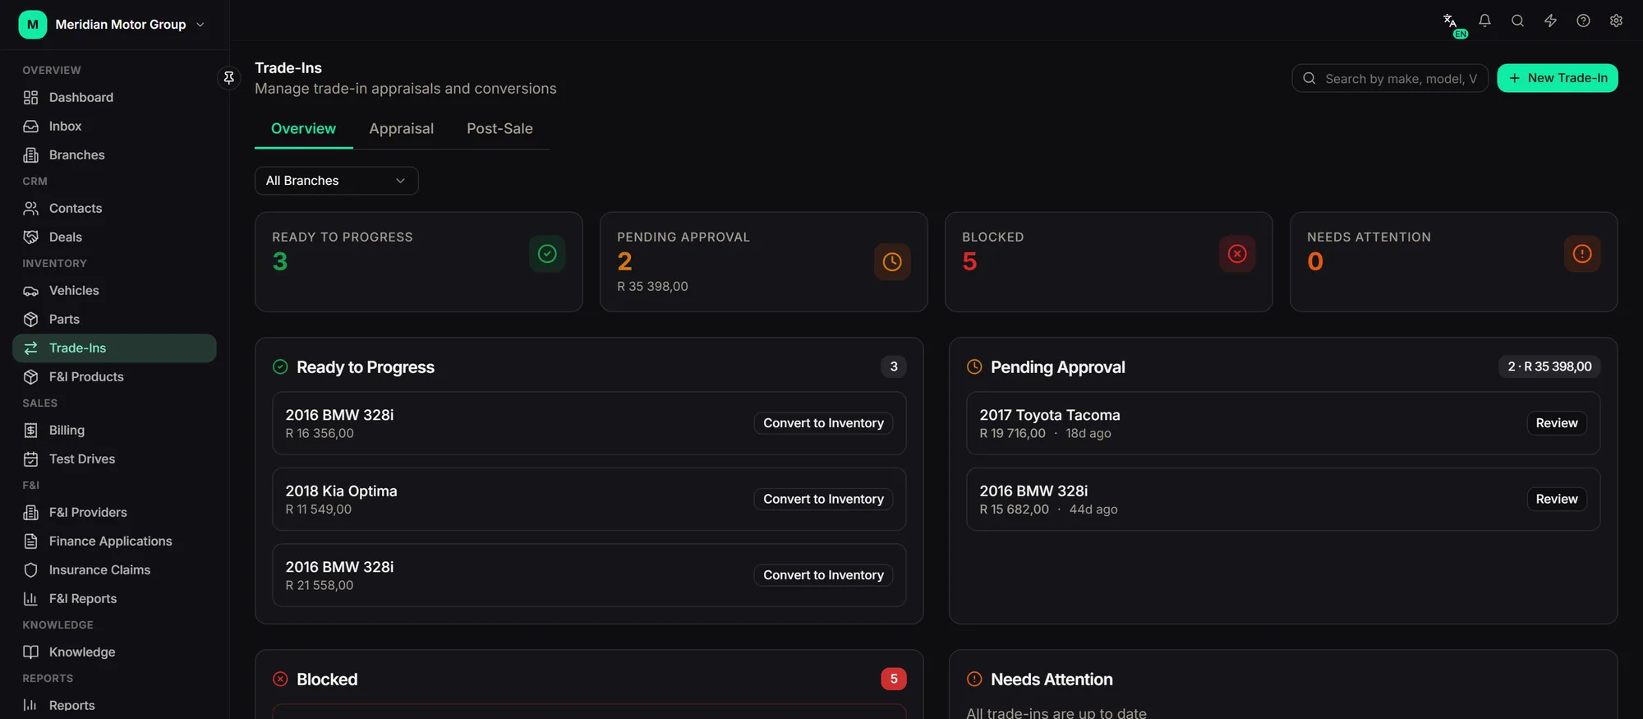Viewport: 1643px width, 719px height.
Task: Review the 2017 Toyota Tacoma trade-in
Action: pyautogui.click(x=1557, y=423)
